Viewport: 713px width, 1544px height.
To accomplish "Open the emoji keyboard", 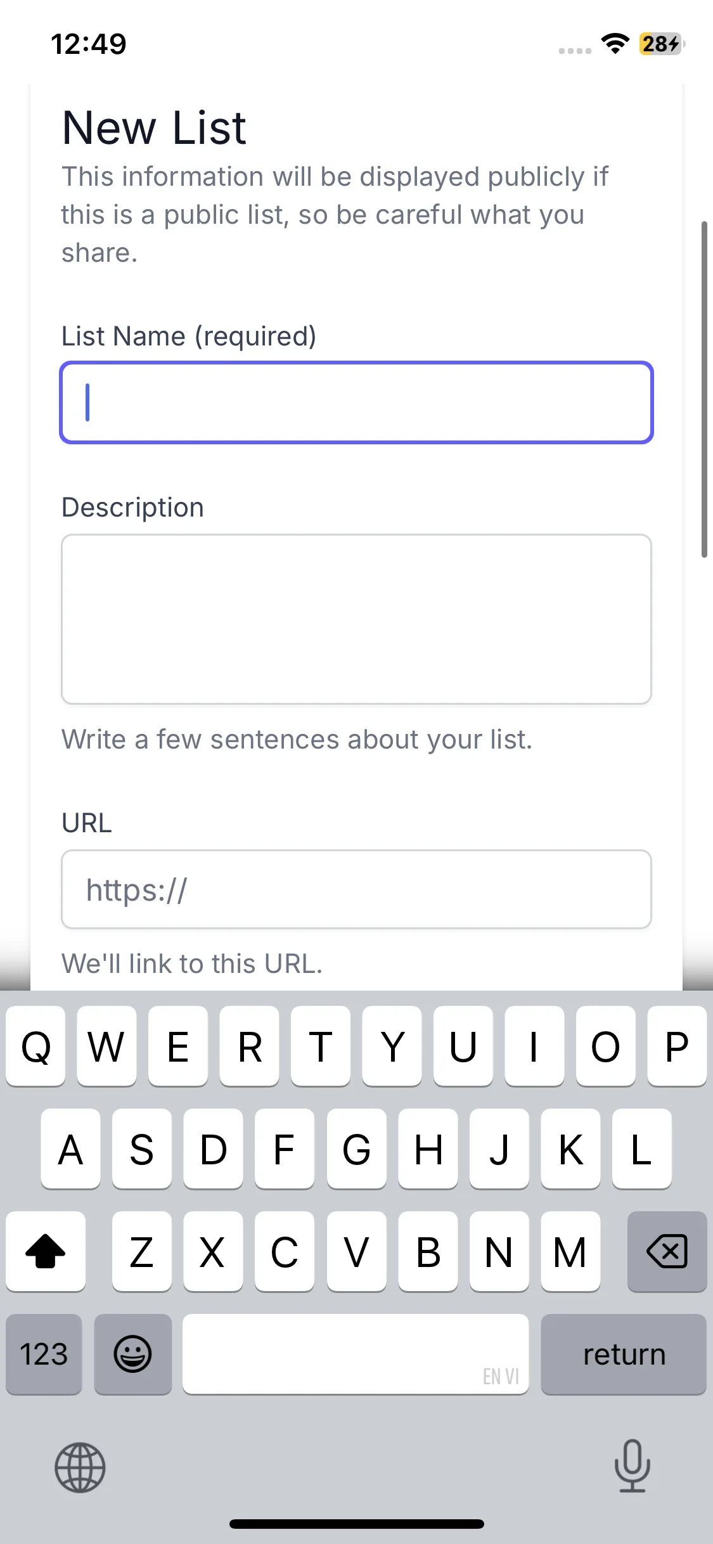I will 132,1354.
